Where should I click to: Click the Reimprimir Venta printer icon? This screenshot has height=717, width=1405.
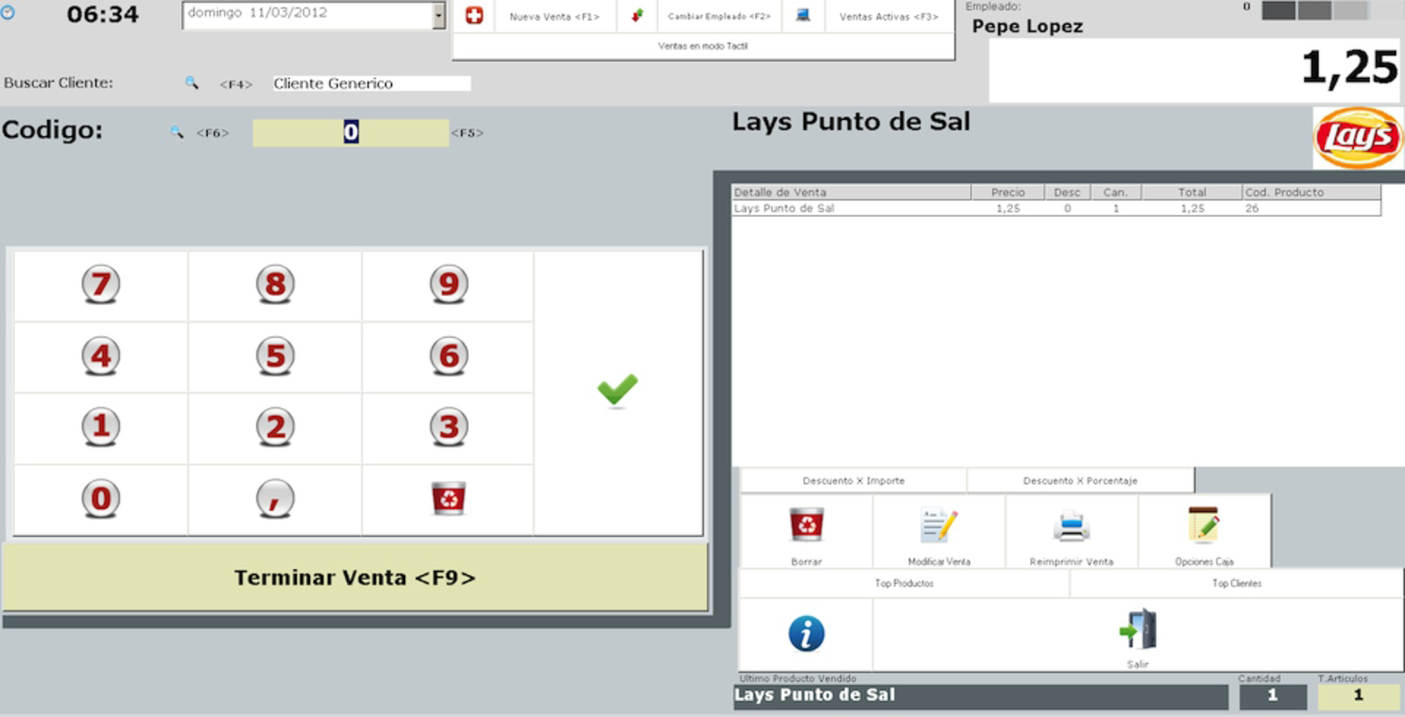tap(1071, 526)
